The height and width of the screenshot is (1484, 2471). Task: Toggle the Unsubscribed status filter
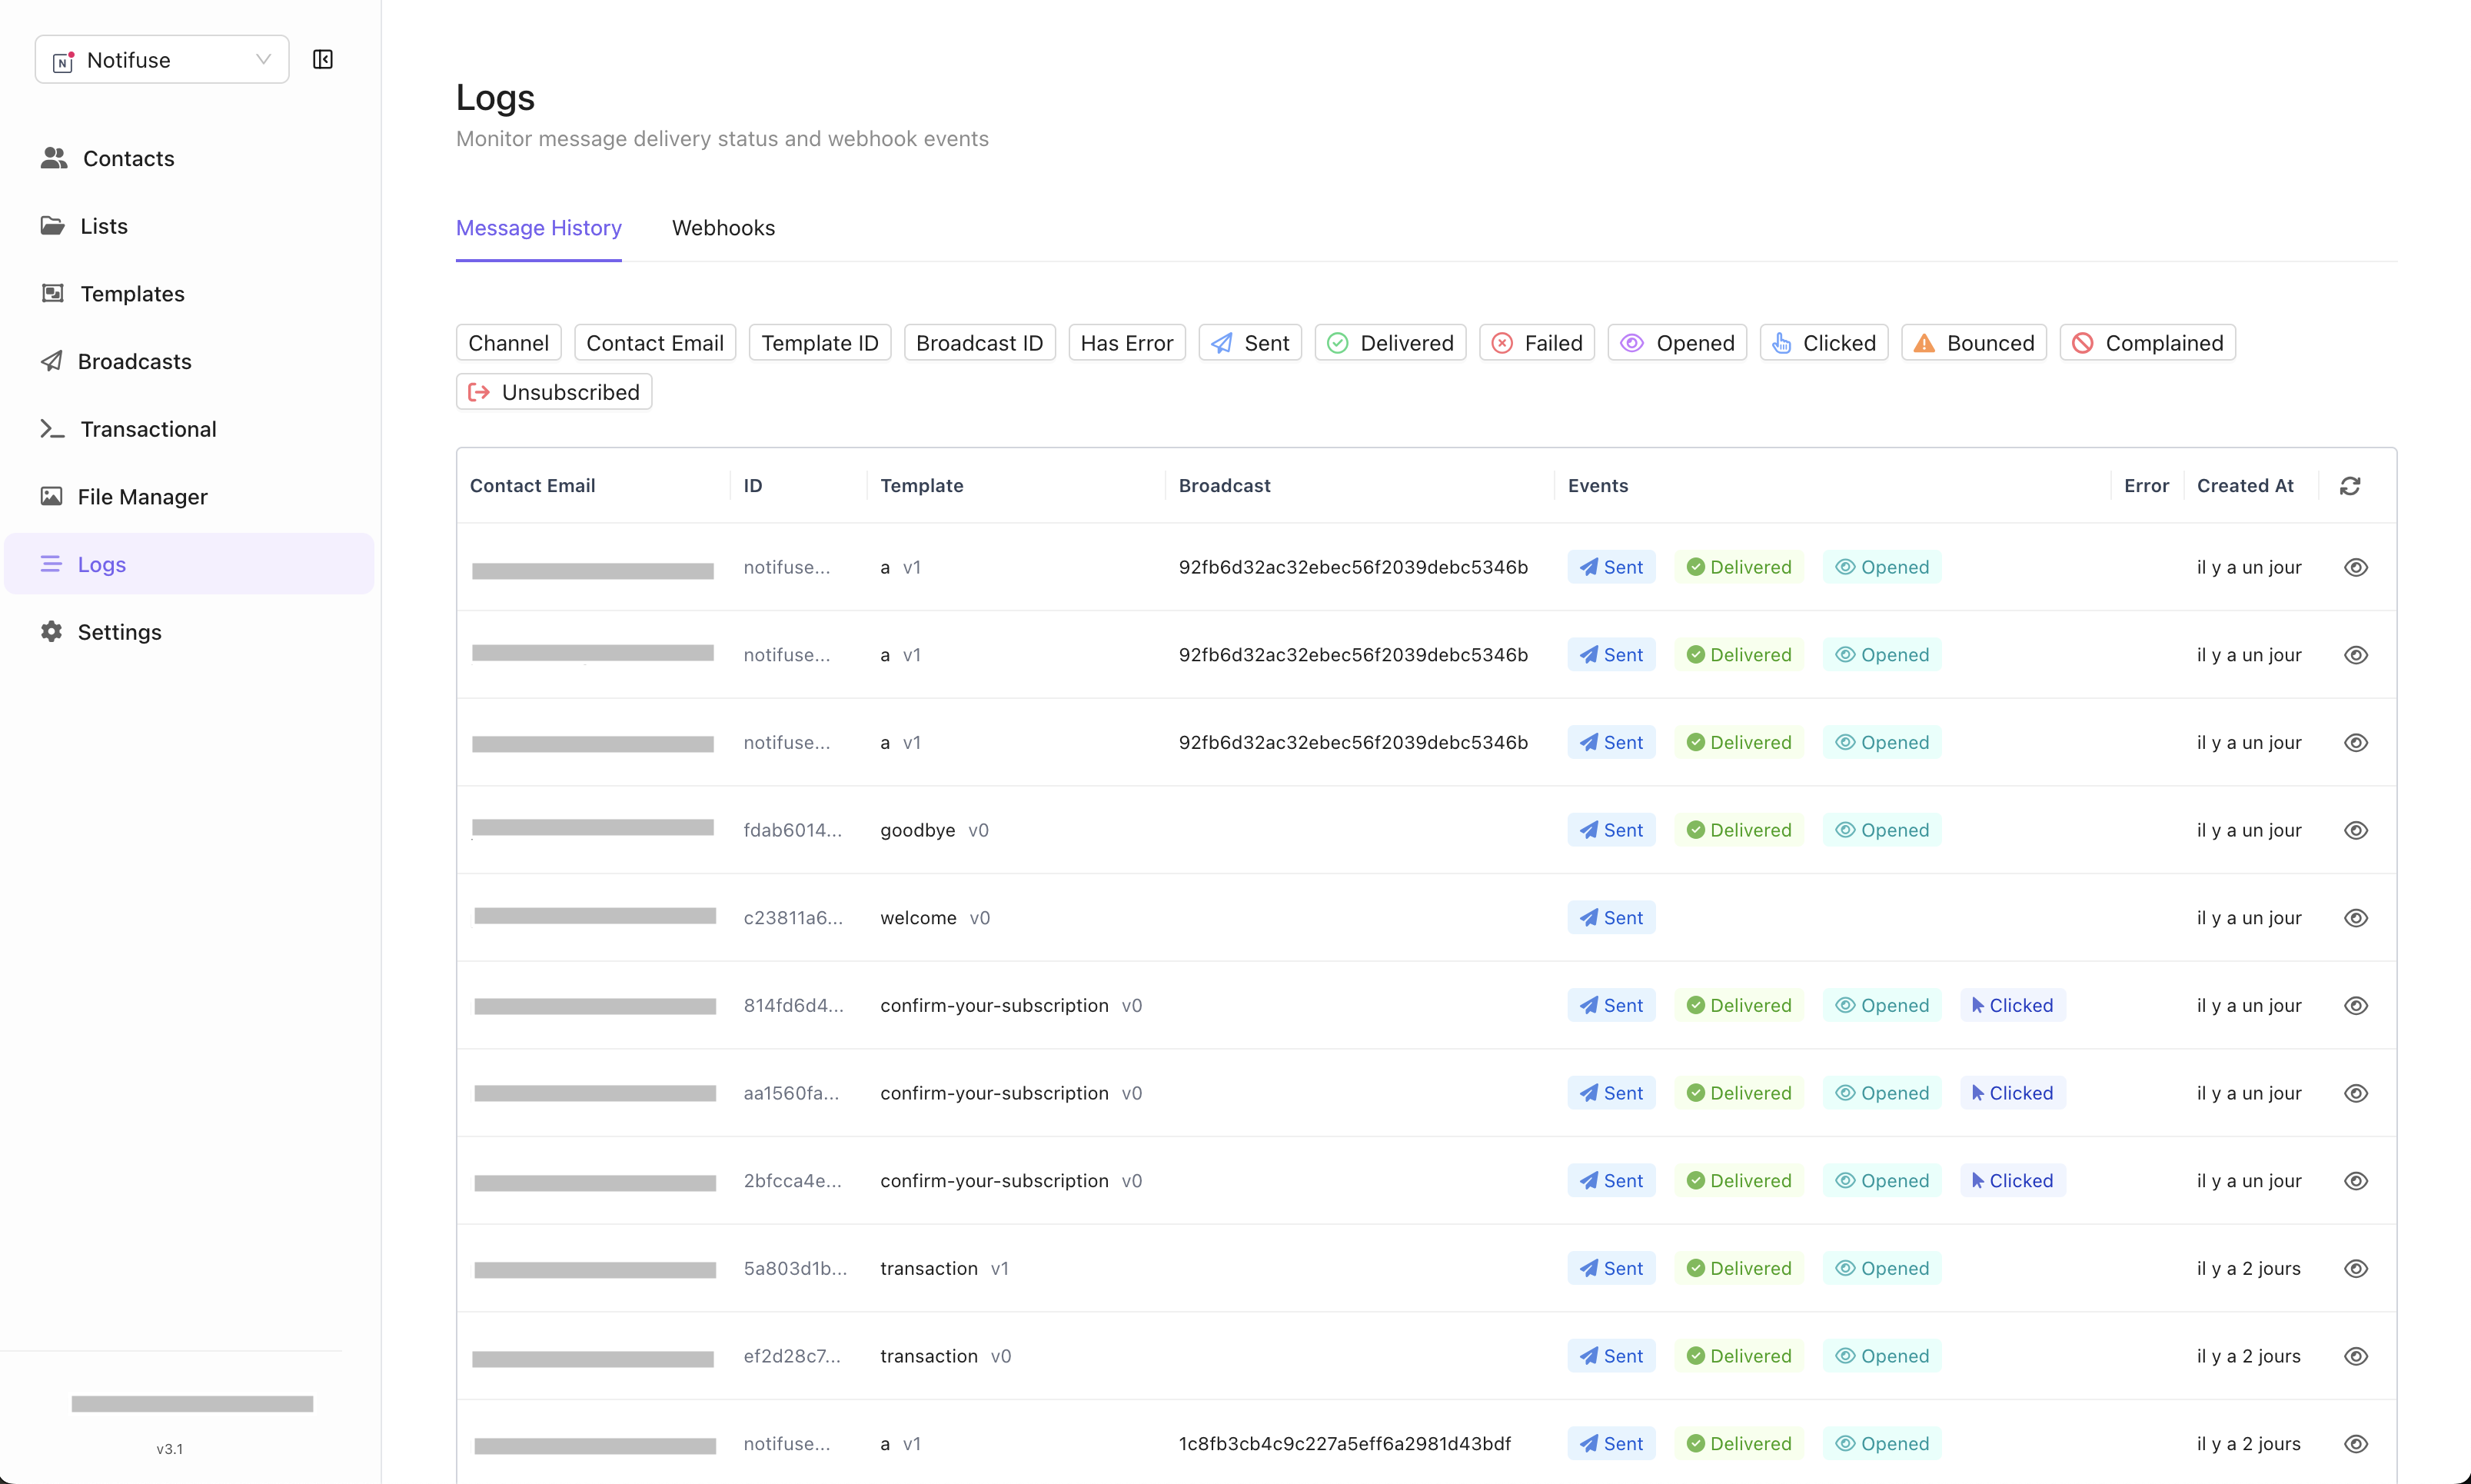[x=555, y=392]
